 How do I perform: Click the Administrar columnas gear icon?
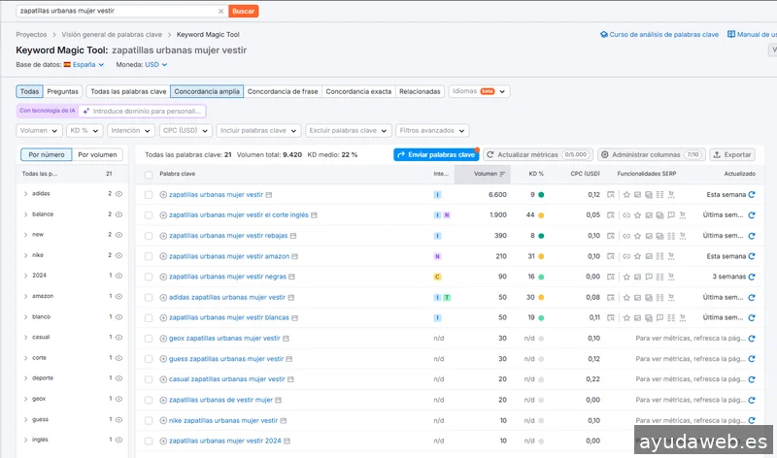604,154
